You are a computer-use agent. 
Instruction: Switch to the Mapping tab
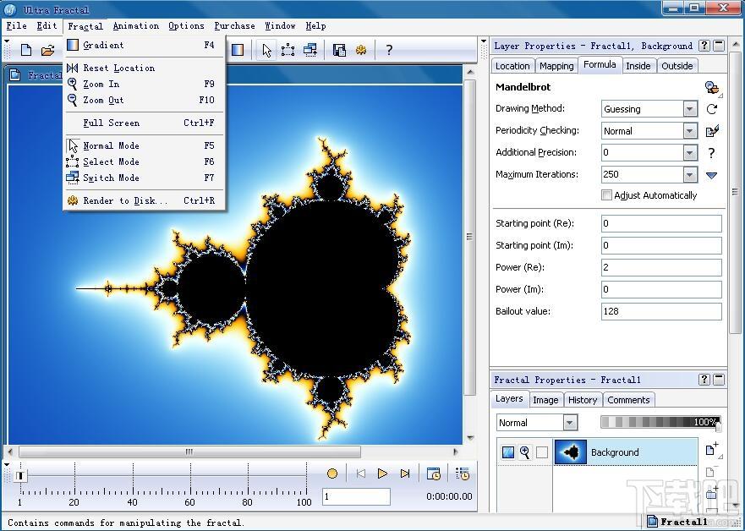[556, 66]
